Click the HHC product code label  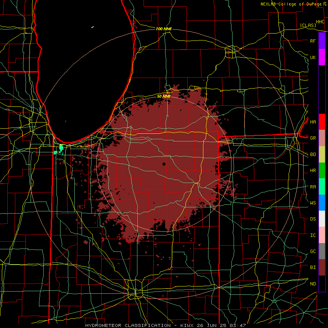point(320,22)
